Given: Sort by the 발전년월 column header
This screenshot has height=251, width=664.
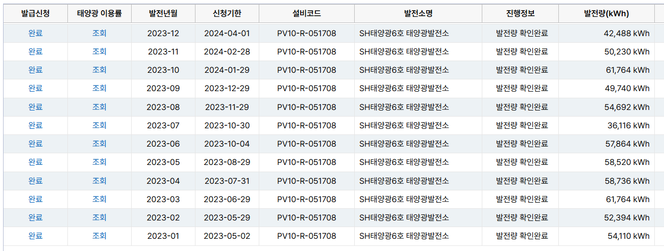Looking at the screenshot, I should 163,14.
